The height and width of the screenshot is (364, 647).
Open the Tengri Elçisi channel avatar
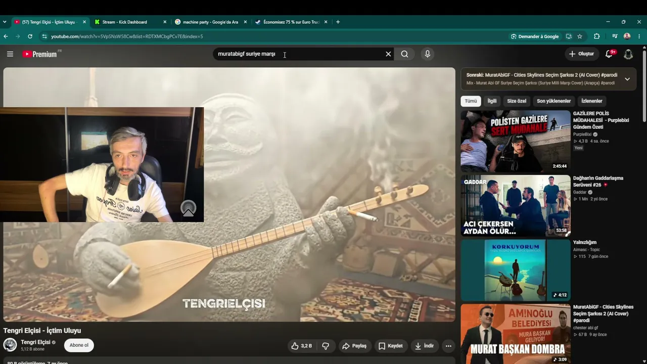pyautogui.click(x=10, y=345)
